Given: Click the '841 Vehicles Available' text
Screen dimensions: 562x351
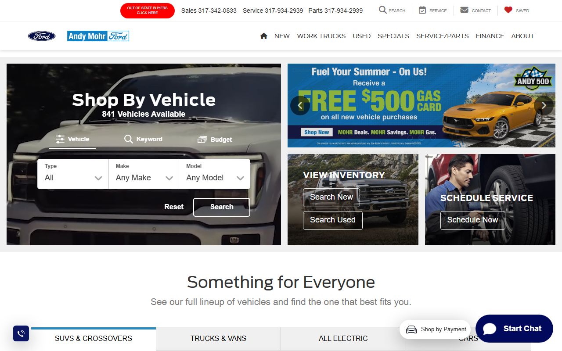Looking at the screenshot, I should 144,114.
